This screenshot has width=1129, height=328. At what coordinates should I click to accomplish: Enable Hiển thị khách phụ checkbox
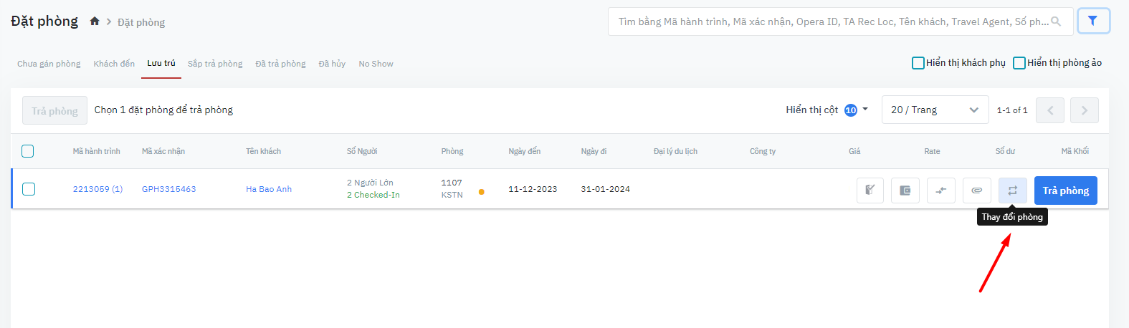918,63
